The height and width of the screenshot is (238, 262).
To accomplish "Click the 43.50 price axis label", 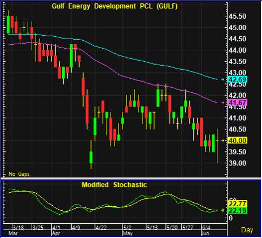I will [x=237, y=62].
